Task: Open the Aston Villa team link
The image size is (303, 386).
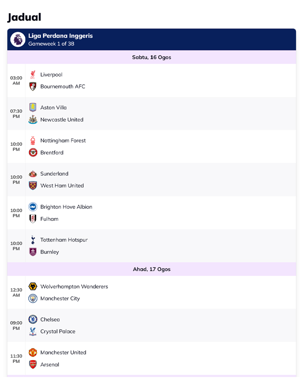Action: click(x=53, y=108)
